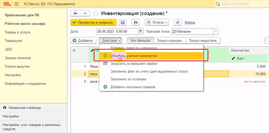Click the Факт column header
Viewport: 269px width, 133px height.
[x=248, y=58]
